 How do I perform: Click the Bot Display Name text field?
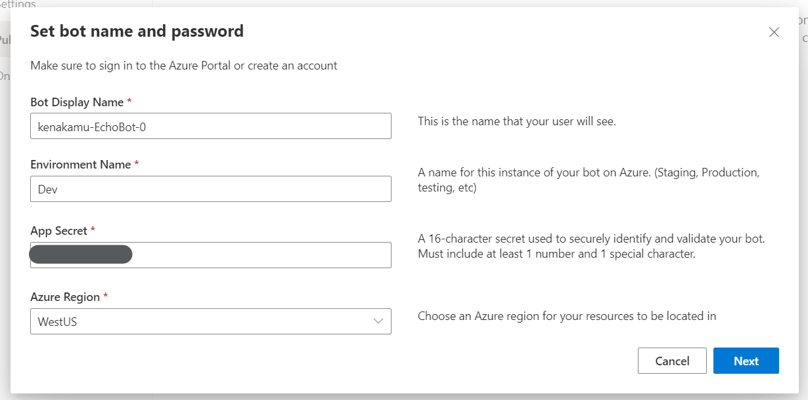point(210,126)
